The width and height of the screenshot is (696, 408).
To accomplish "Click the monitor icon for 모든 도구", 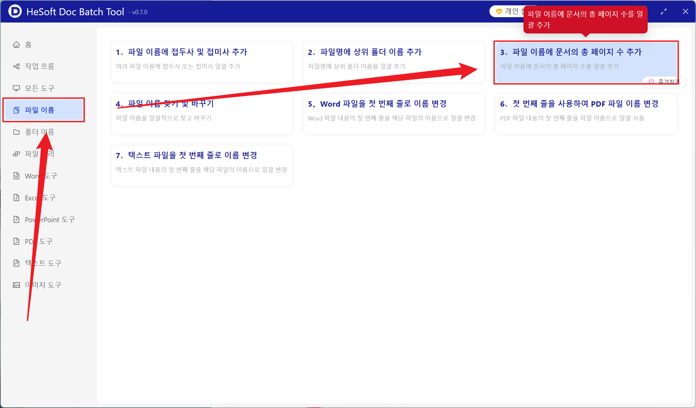I will [16, 88].
